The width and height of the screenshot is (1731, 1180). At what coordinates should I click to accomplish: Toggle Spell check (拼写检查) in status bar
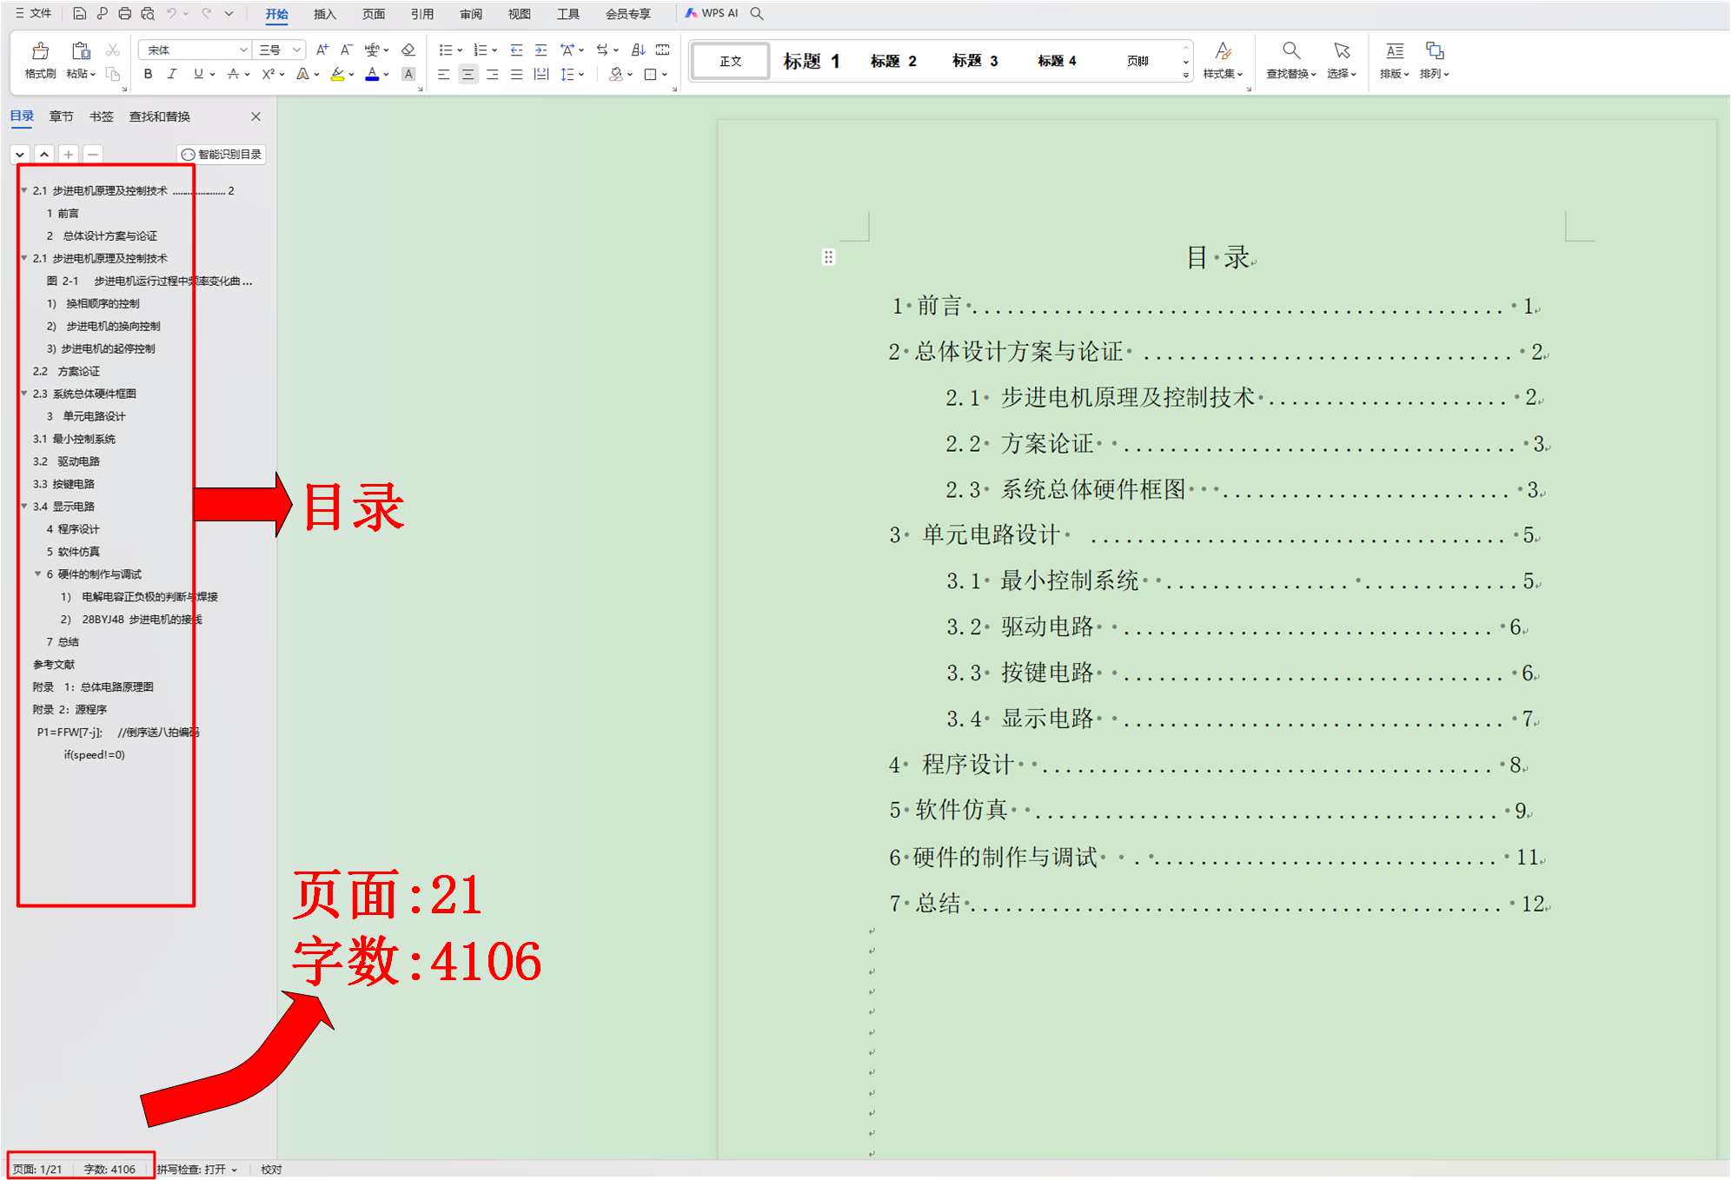tap(196, 1169)
